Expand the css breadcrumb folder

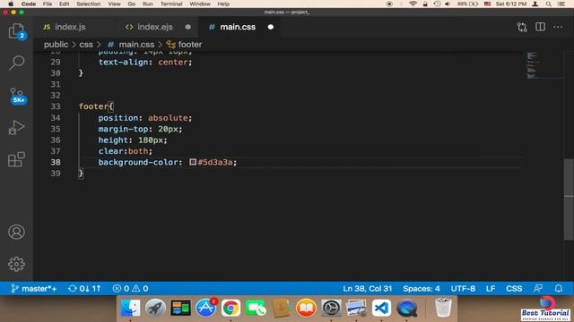coord(86,45)
